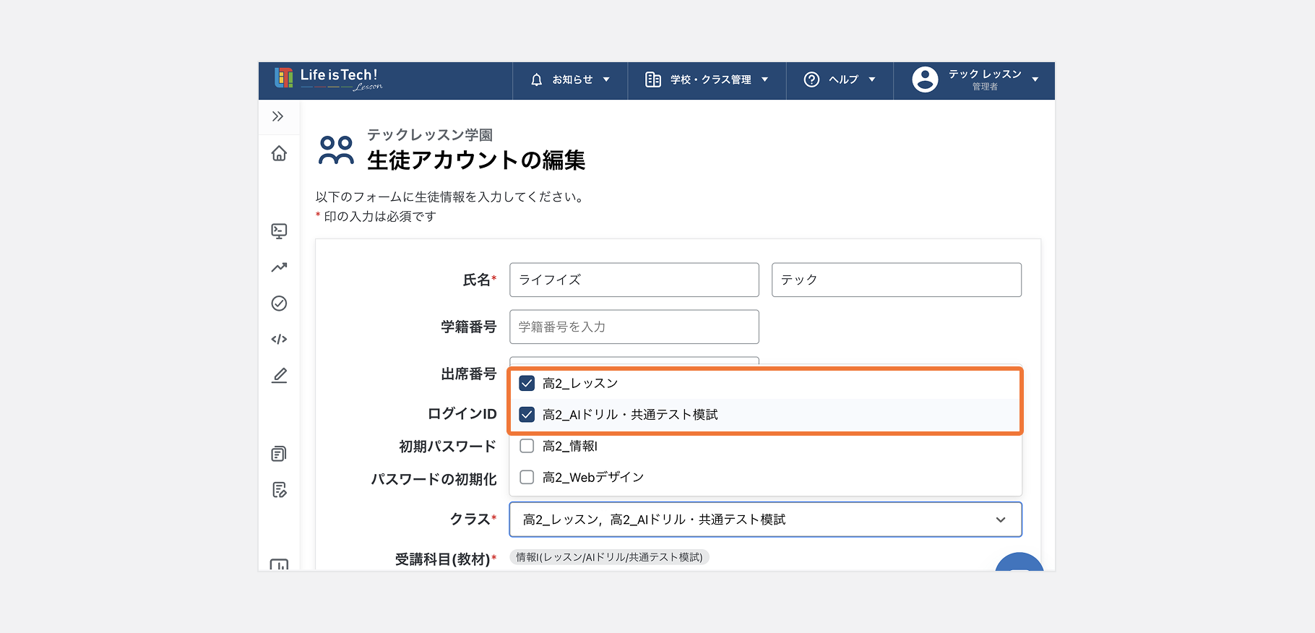This screenshot has width=1315, height=633.
Task: Click the 氏名 field containing ライフイズ
Action: click(x=634, y=280)
